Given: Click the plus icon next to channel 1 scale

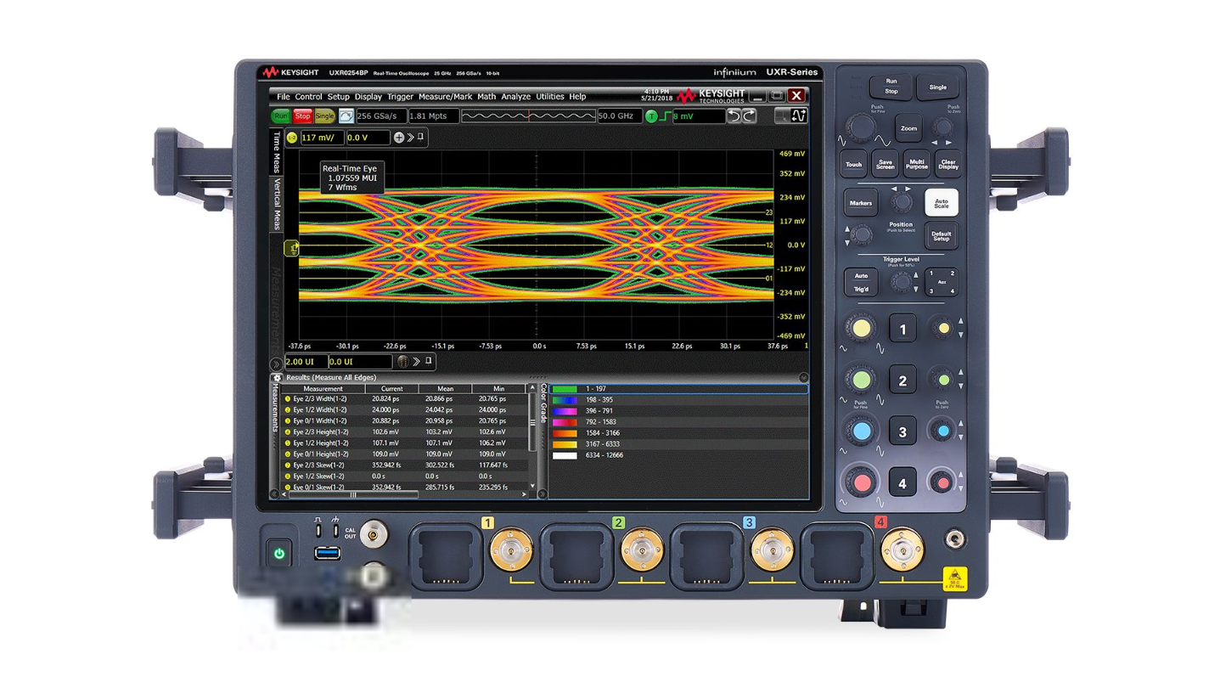Looking at the screenshot, I should click(399, 137).
